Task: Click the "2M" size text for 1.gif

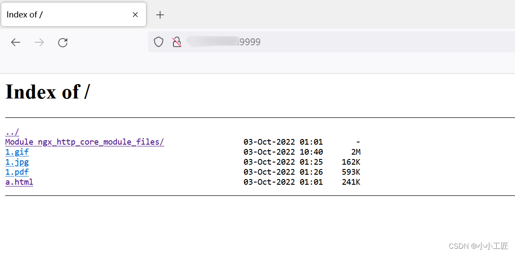Action: 356,152
